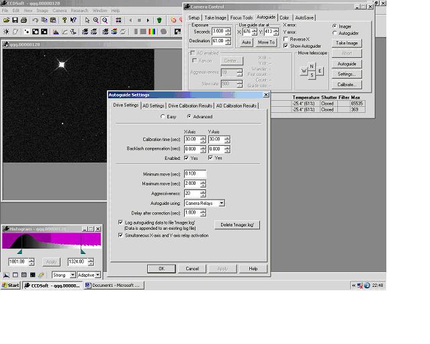Click the Delete 'Imager.log' button
The image size is (430, 344).
point(237,225)
